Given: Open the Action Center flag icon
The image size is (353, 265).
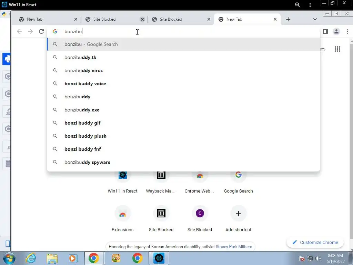Looking at the screenshot, I should coord(302,258).
